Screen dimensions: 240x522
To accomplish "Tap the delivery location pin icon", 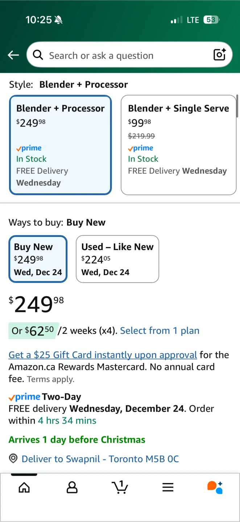I will (x=13, y=459).
